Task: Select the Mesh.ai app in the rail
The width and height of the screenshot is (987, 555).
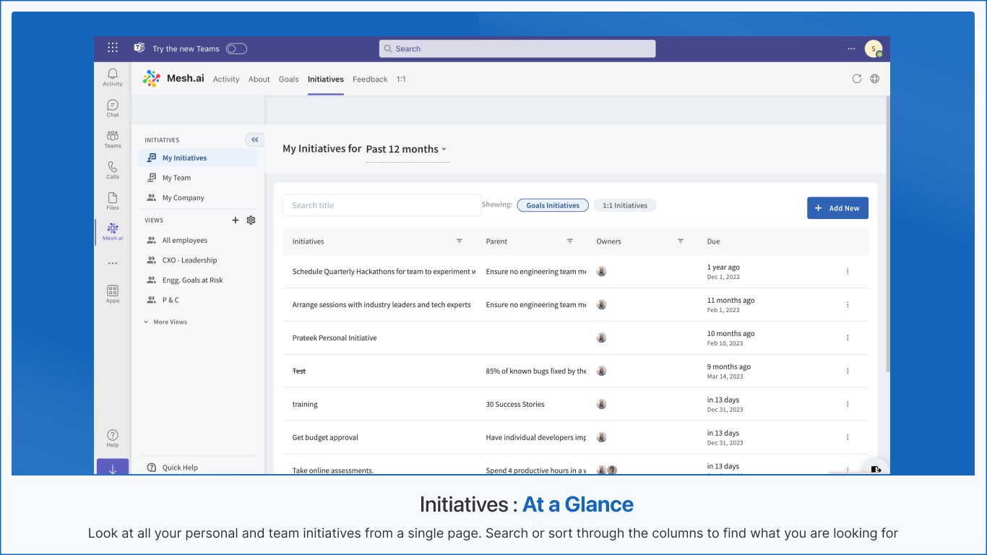Action: (x=113, y=232)
